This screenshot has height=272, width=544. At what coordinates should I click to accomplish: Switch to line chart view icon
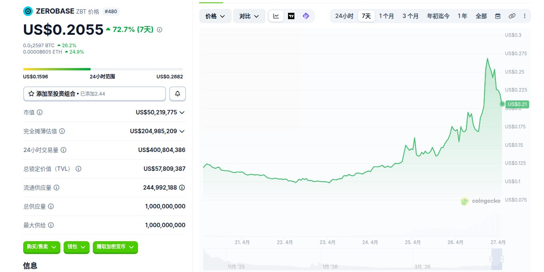pos(276,16)
